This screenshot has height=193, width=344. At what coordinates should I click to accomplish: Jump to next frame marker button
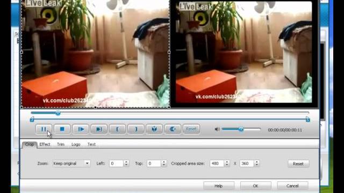tap(99, 129)
